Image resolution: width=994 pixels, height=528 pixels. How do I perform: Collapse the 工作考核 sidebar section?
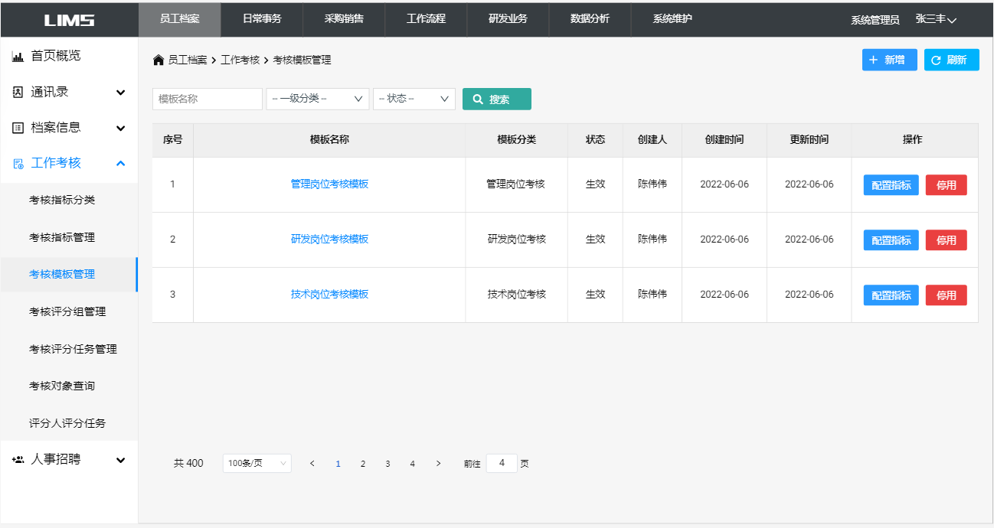click(120, 164)
